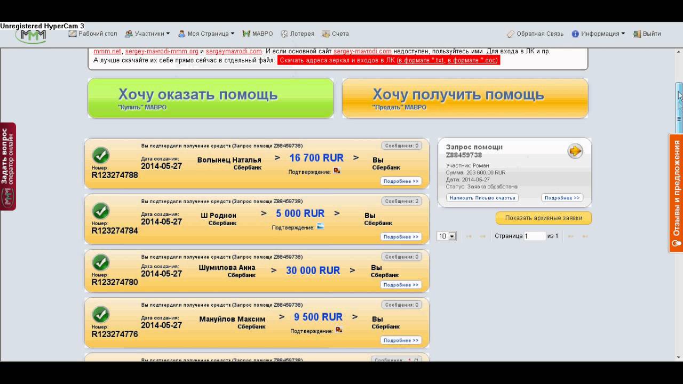Click green checkmark of order R123274788

[x=100, y=156]
